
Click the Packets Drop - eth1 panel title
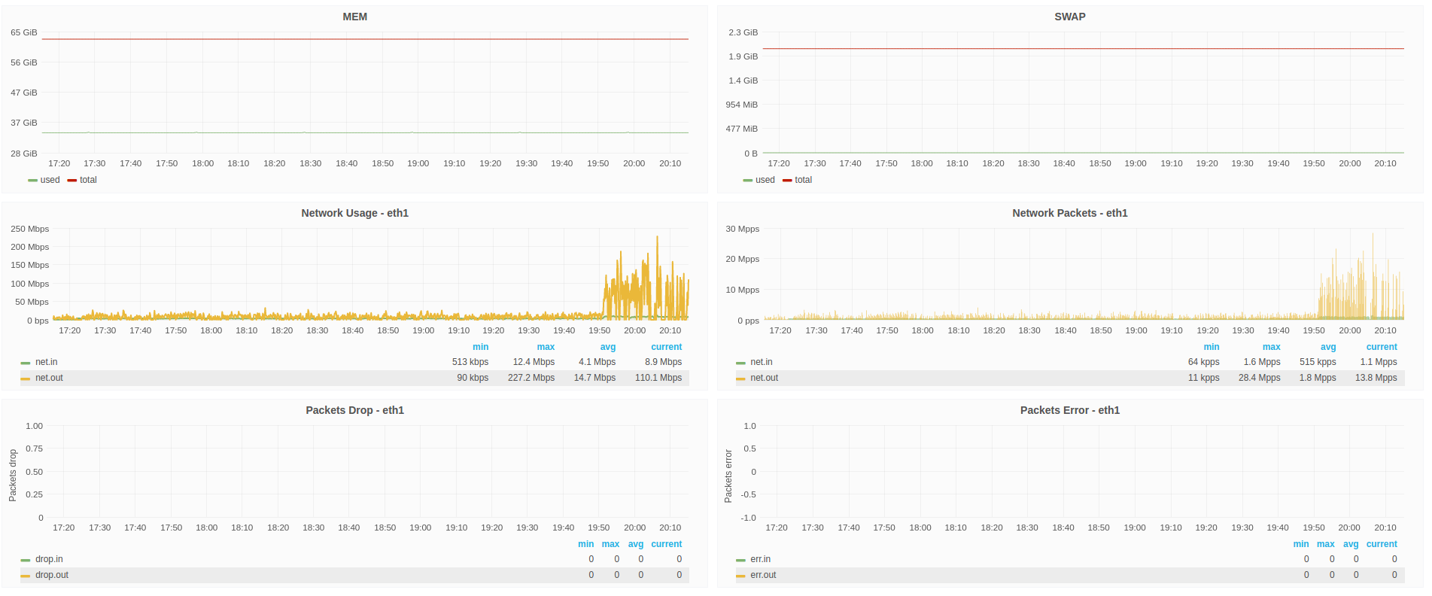point(354,410)
